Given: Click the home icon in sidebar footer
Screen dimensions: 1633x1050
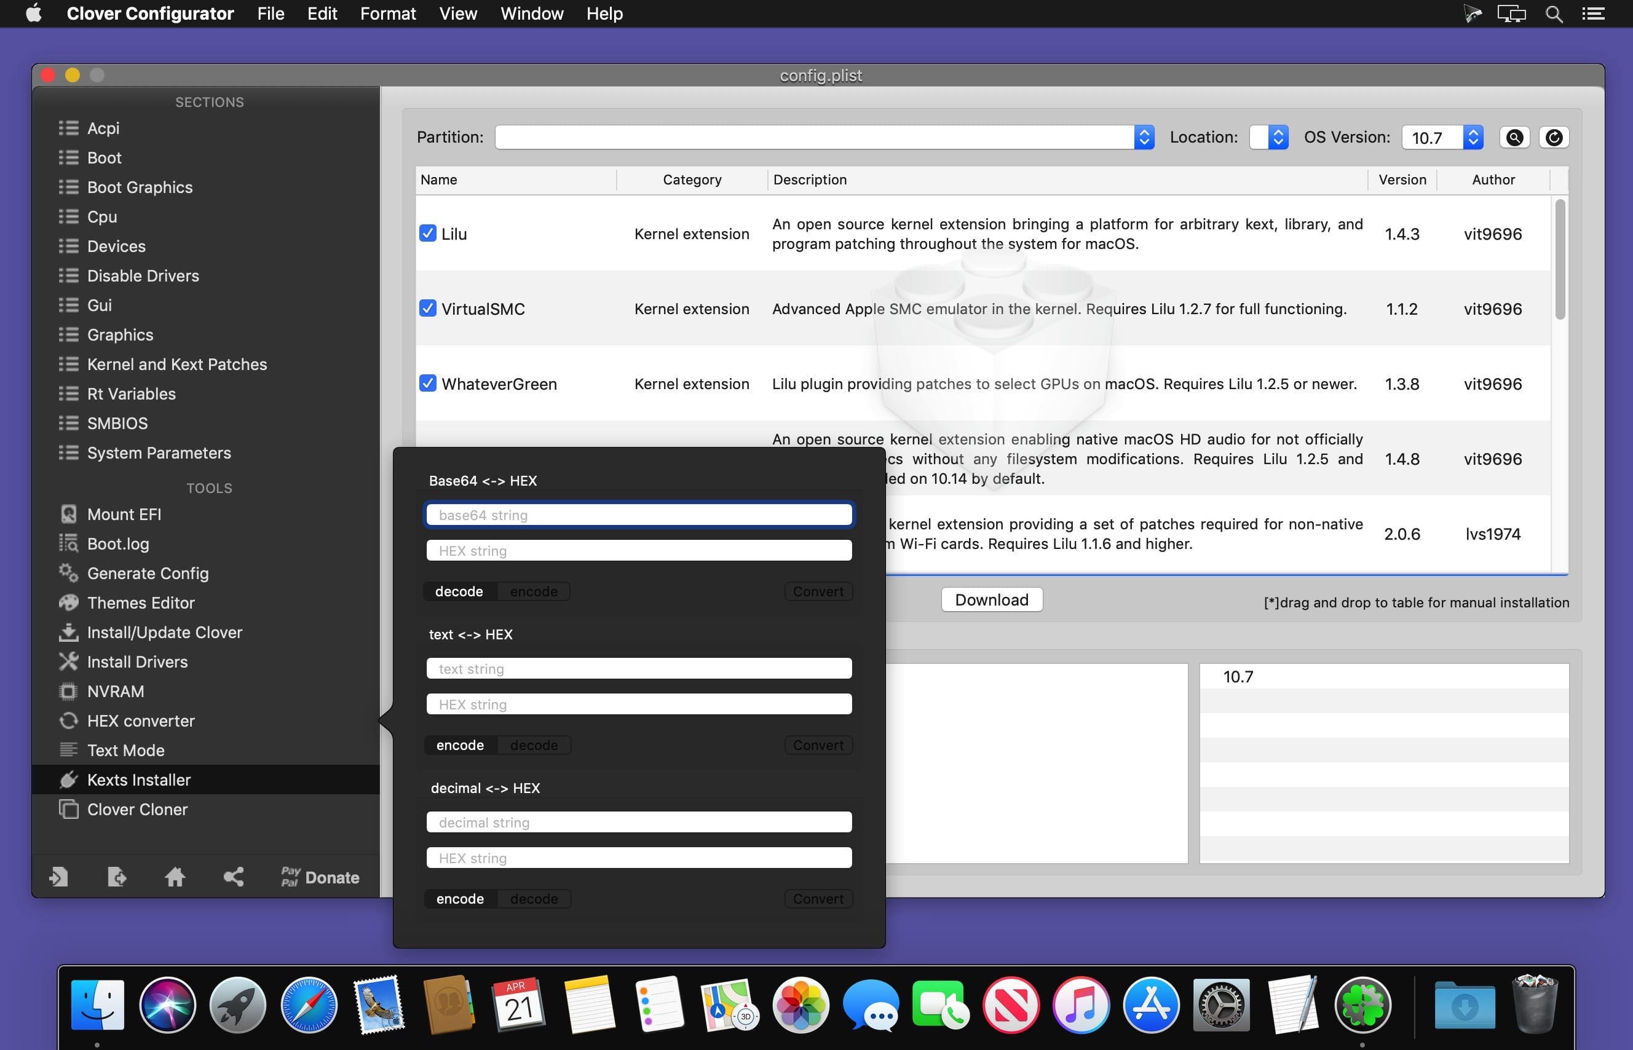Looking at the screenshot, I should 175,877.
